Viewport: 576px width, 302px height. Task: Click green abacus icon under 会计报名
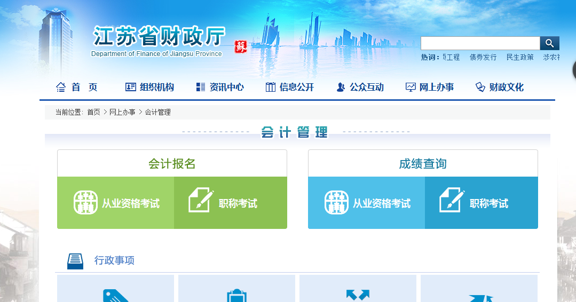click(85, 203)
